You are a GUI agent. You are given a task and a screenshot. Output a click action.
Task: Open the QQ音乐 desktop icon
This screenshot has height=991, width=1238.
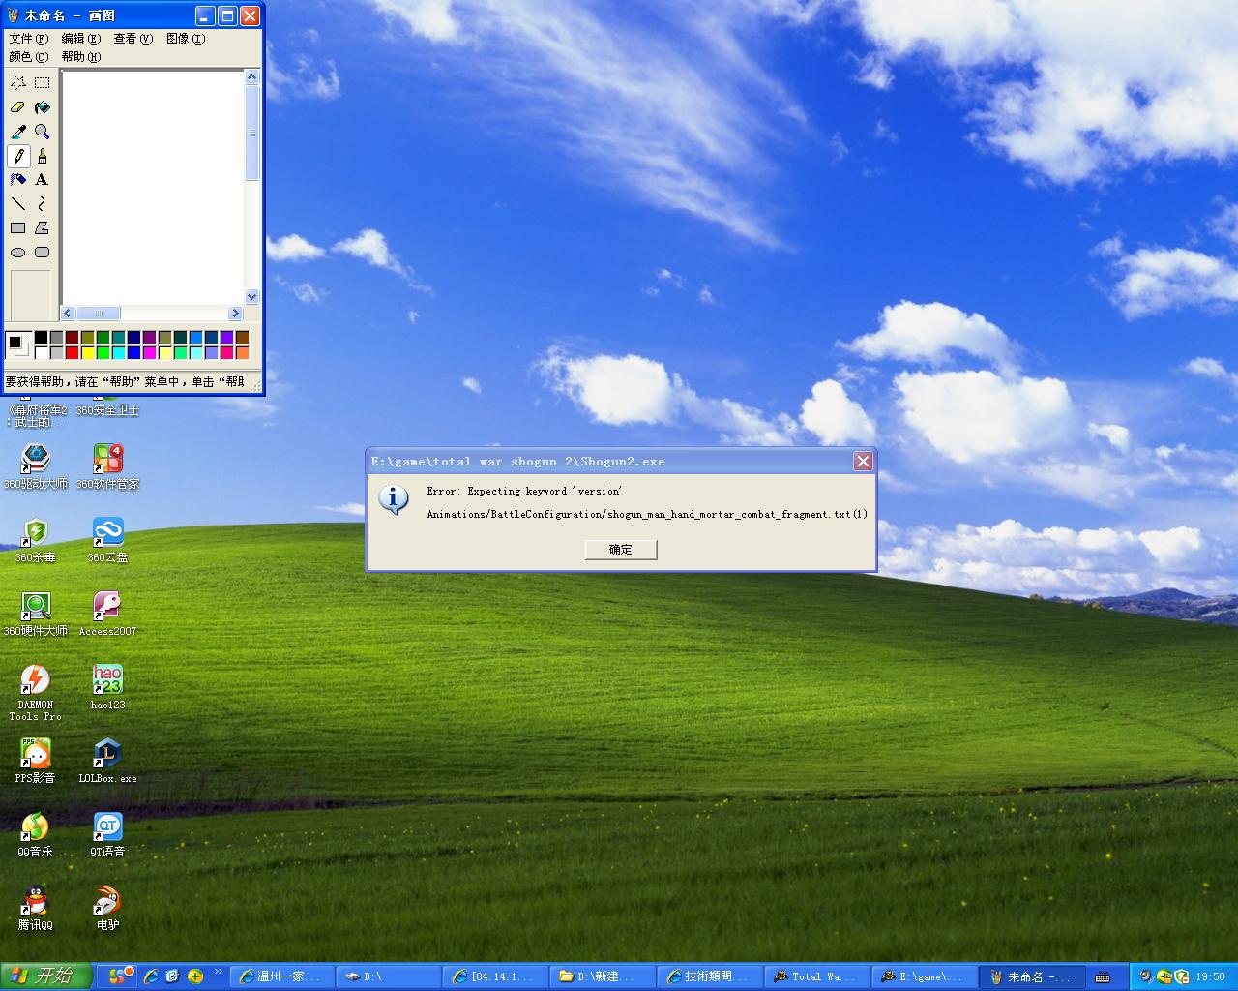coord(36,834)
